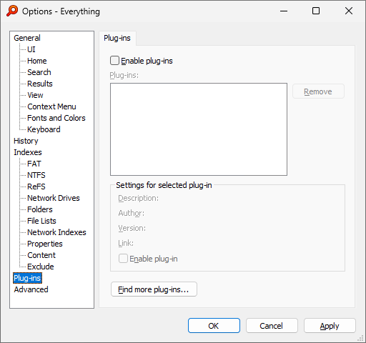The height and width of the screenshot is (343, 366).
Task: Click the Everything magnifier icon in title bar
Action: coord(12,11)
